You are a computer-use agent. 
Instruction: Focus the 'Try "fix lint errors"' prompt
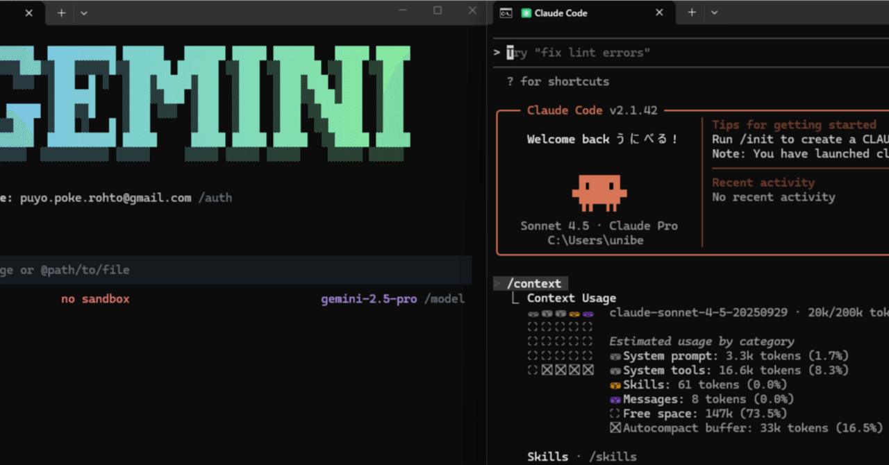[x=691, y=53]
